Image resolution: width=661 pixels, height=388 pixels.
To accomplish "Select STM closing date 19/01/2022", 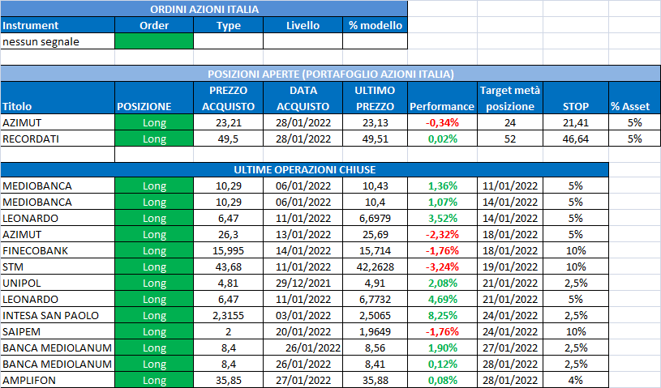I will pyautogui.click(x=510, y=266).
